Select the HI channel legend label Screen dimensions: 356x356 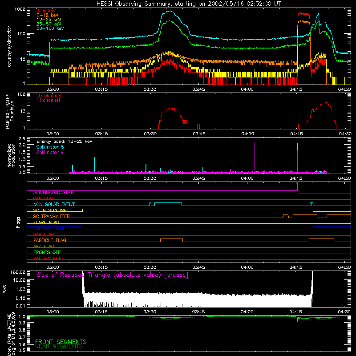click(49, 101)
